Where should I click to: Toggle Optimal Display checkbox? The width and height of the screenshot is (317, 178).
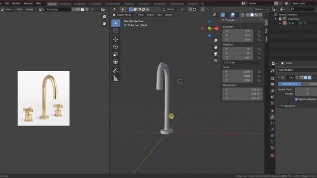[296, 99]
